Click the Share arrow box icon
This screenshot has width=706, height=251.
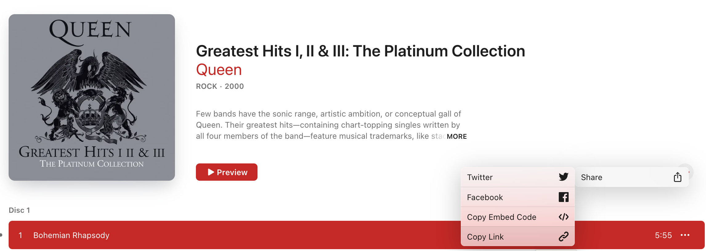(x=677, y=177)
